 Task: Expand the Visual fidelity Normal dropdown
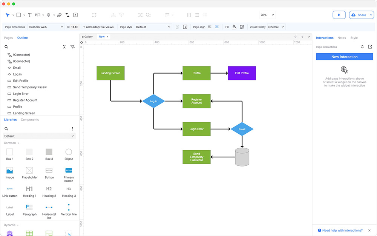coord(276,27)
